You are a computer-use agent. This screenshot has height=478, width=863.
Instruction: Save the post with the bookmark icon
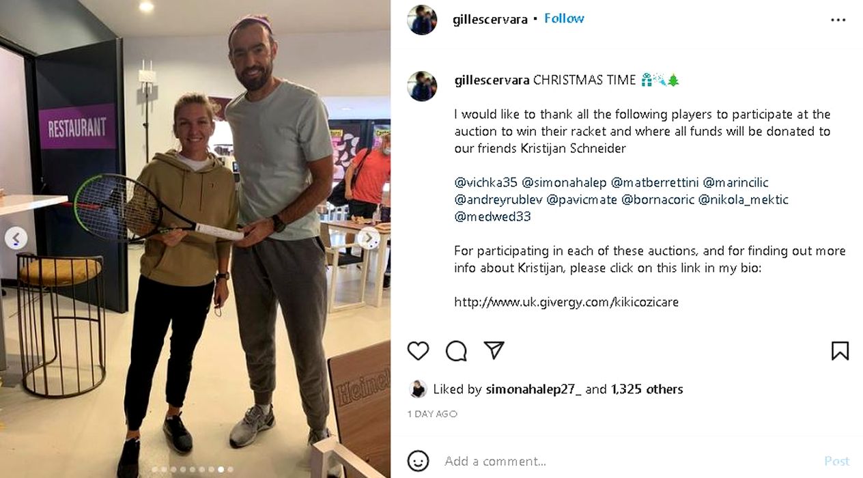point(840,351)
